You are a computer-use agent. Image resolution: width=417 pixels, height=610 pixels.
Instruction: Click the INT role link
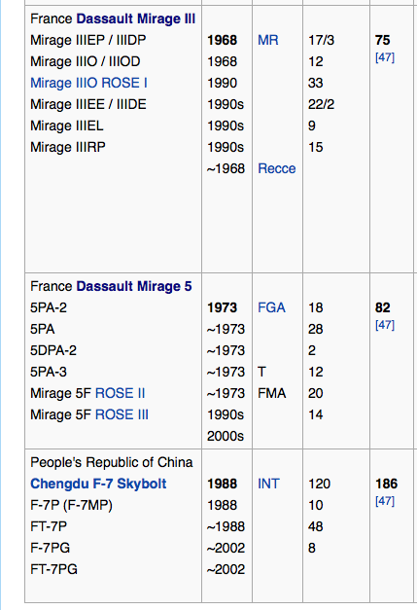[x=268, y=484]
